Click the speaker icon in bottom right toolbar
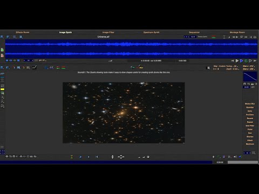The image size is (259, 194). tap(235, 157)
